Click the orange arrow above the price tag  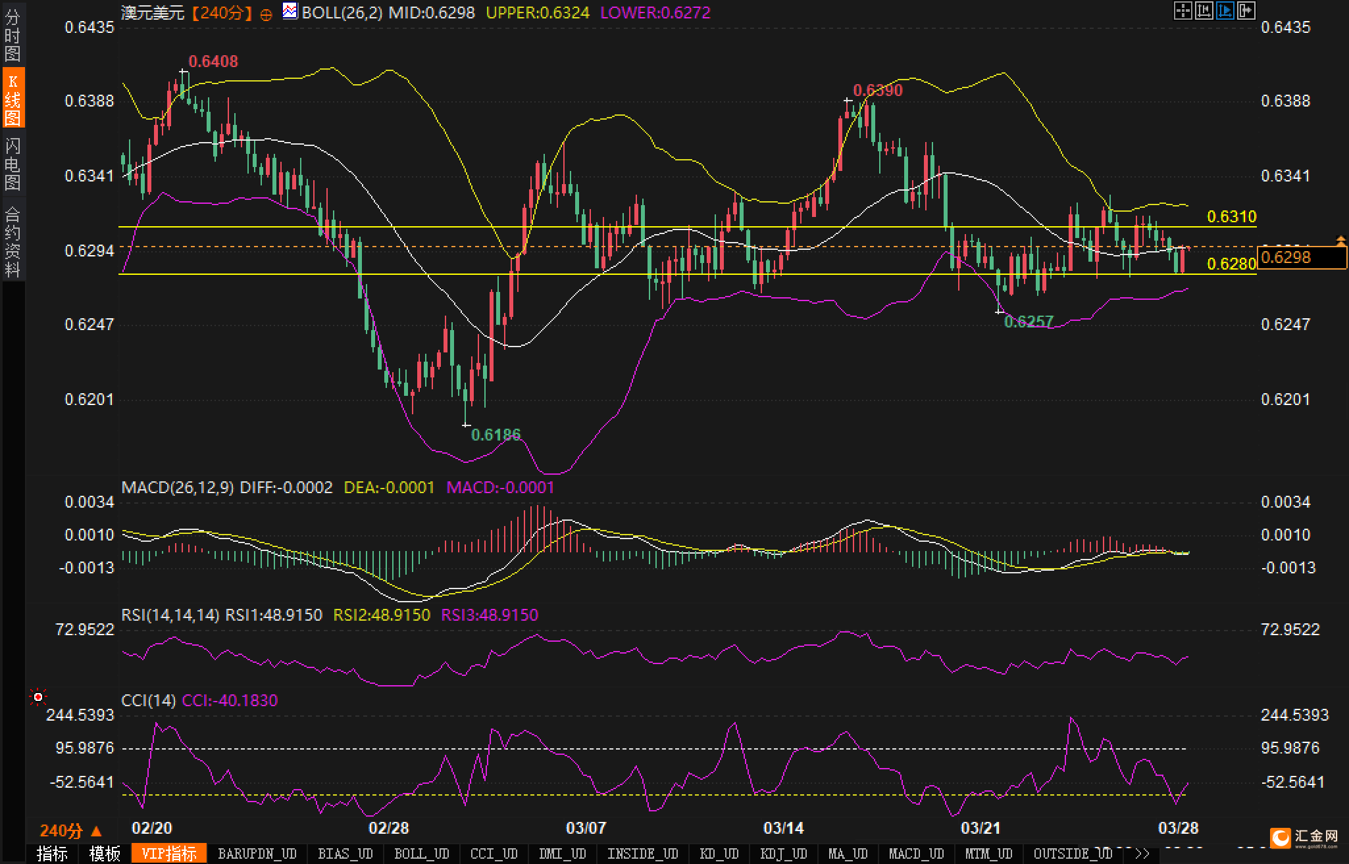coord(1340,241)
